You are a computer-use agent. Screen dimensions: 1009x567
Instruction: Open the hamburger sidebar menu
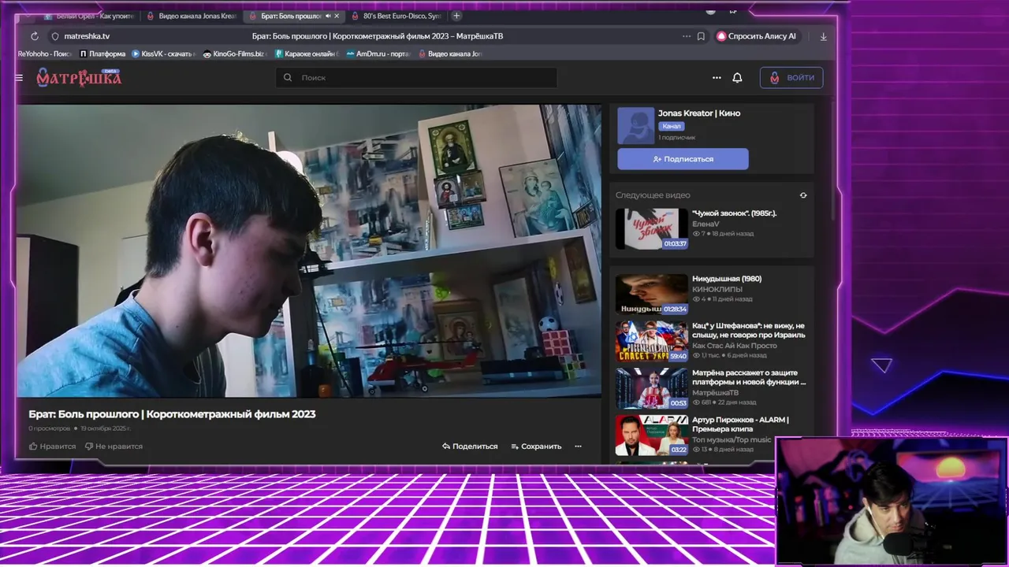click(19, 78)
